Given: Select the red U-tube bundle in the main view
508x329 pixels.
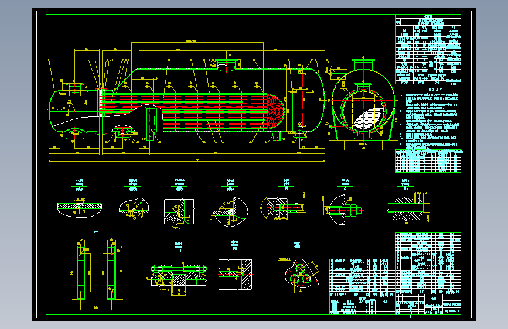Looking at the screenshot, I should coord(192,111).
